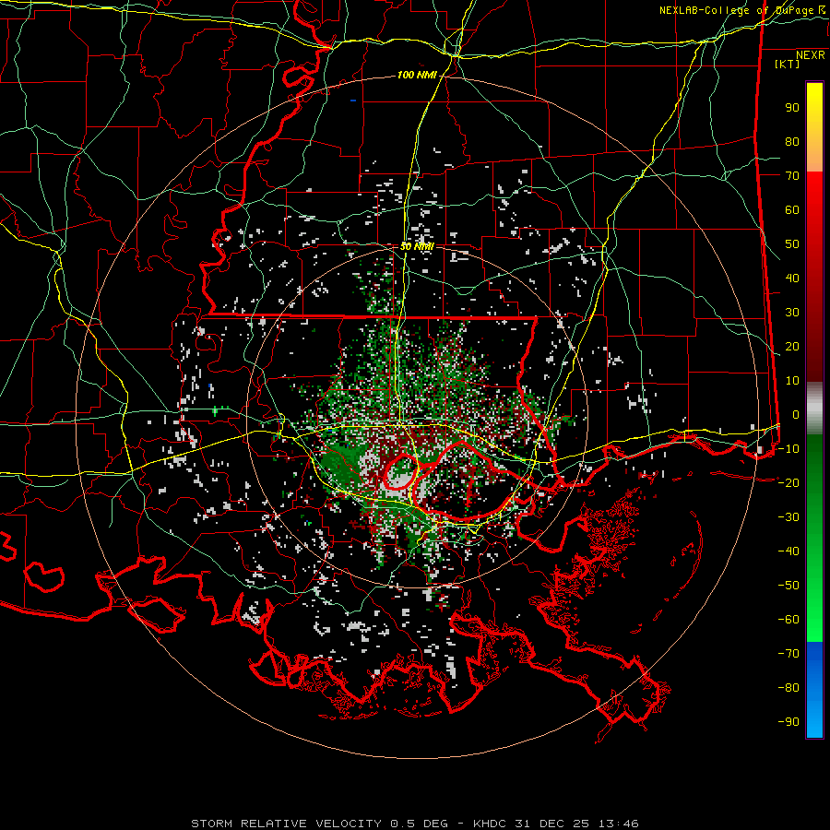This screenshot has height=830, width=830.
Task: Click the -50 value on velocity scale
Action: 788,586
